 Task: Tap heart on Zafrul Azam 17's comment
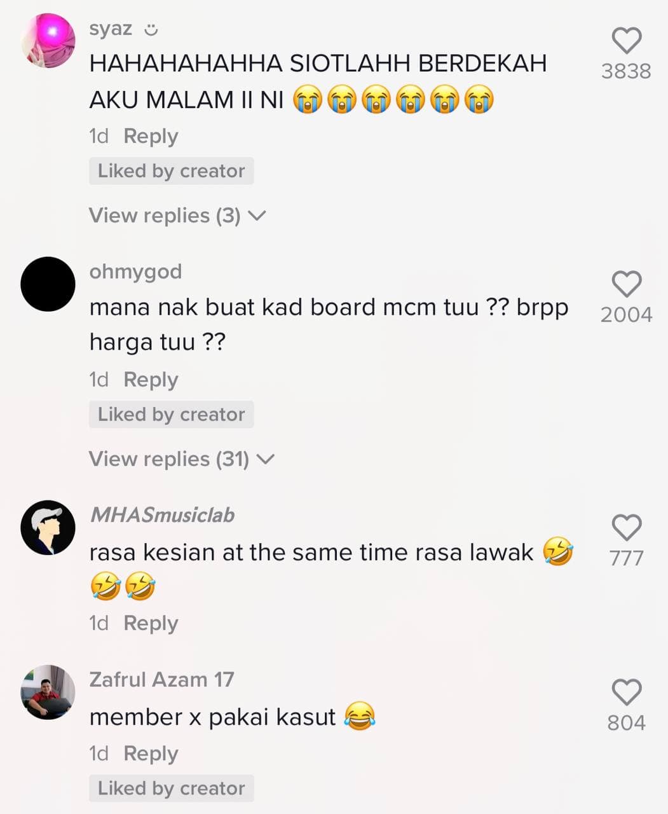coord(627,693)
